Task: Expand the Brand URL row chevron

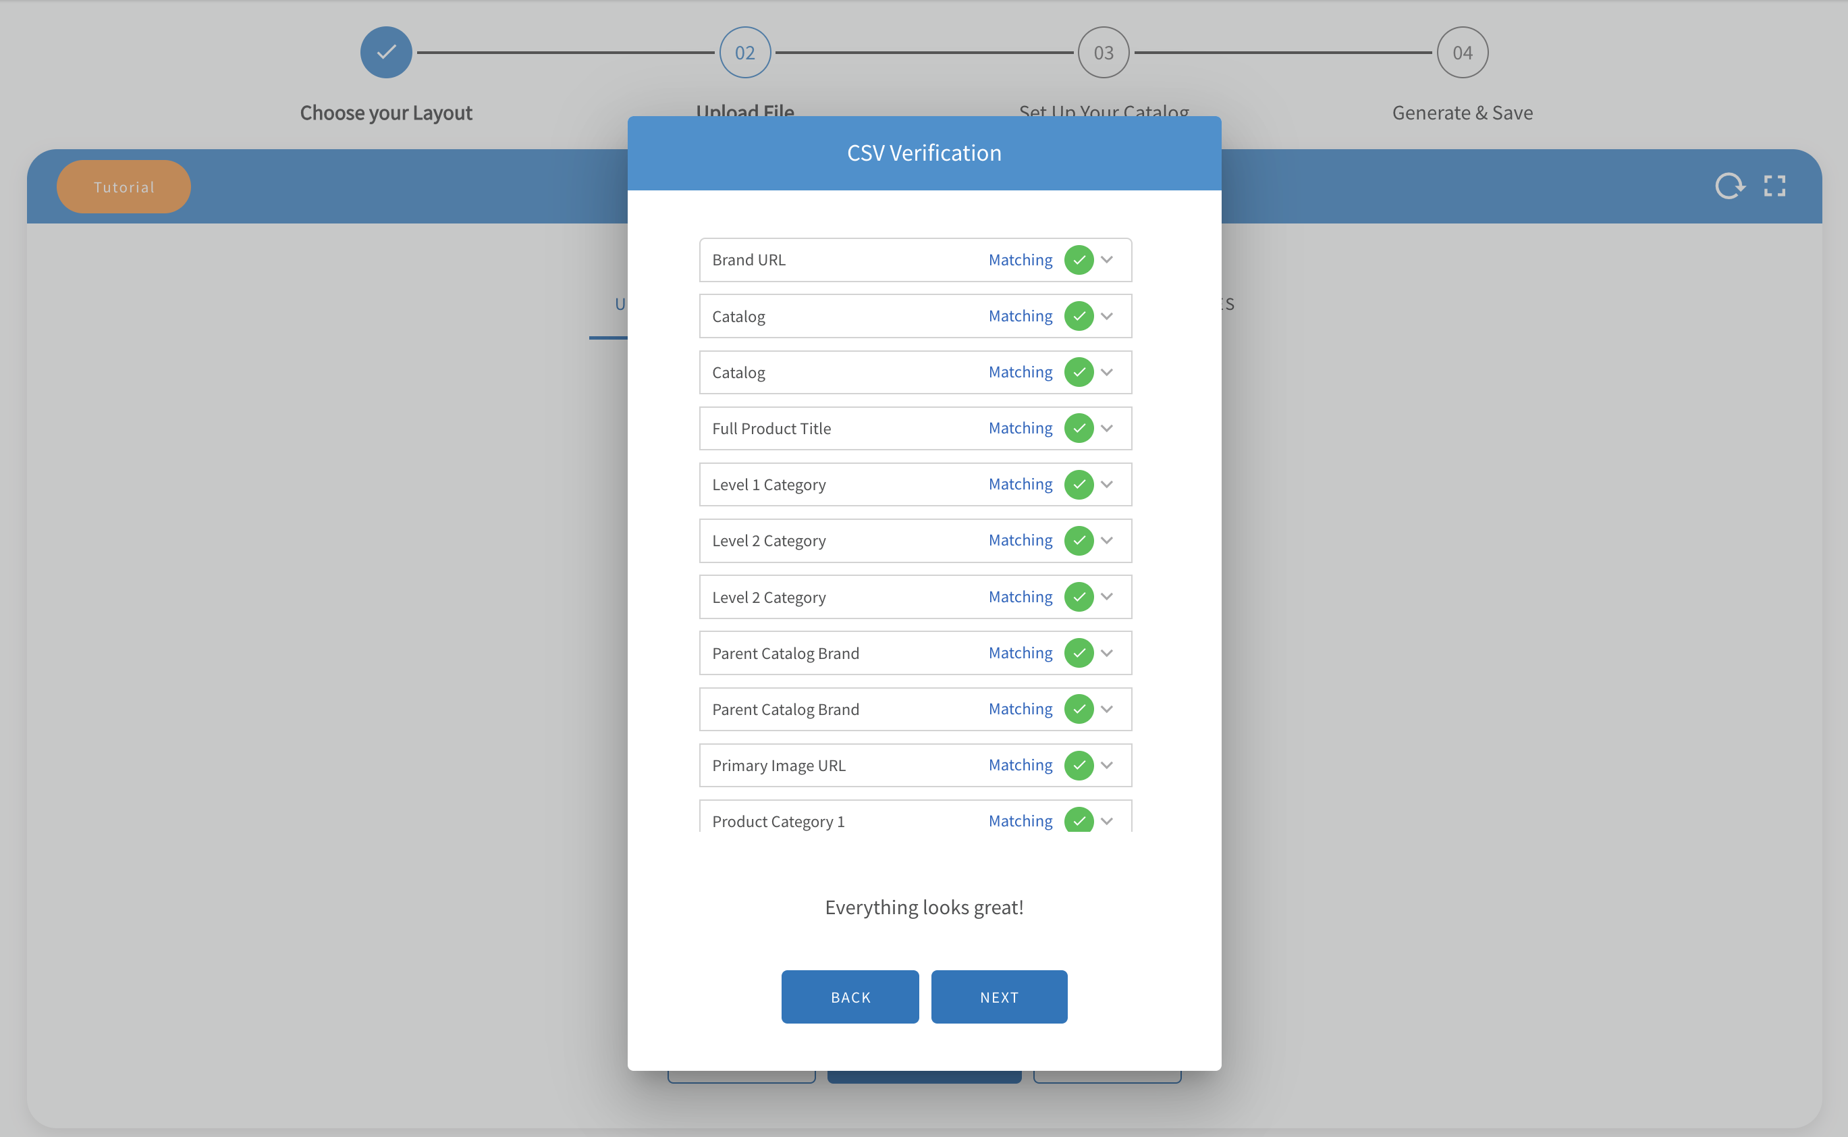Action: tap(1106, 260)
